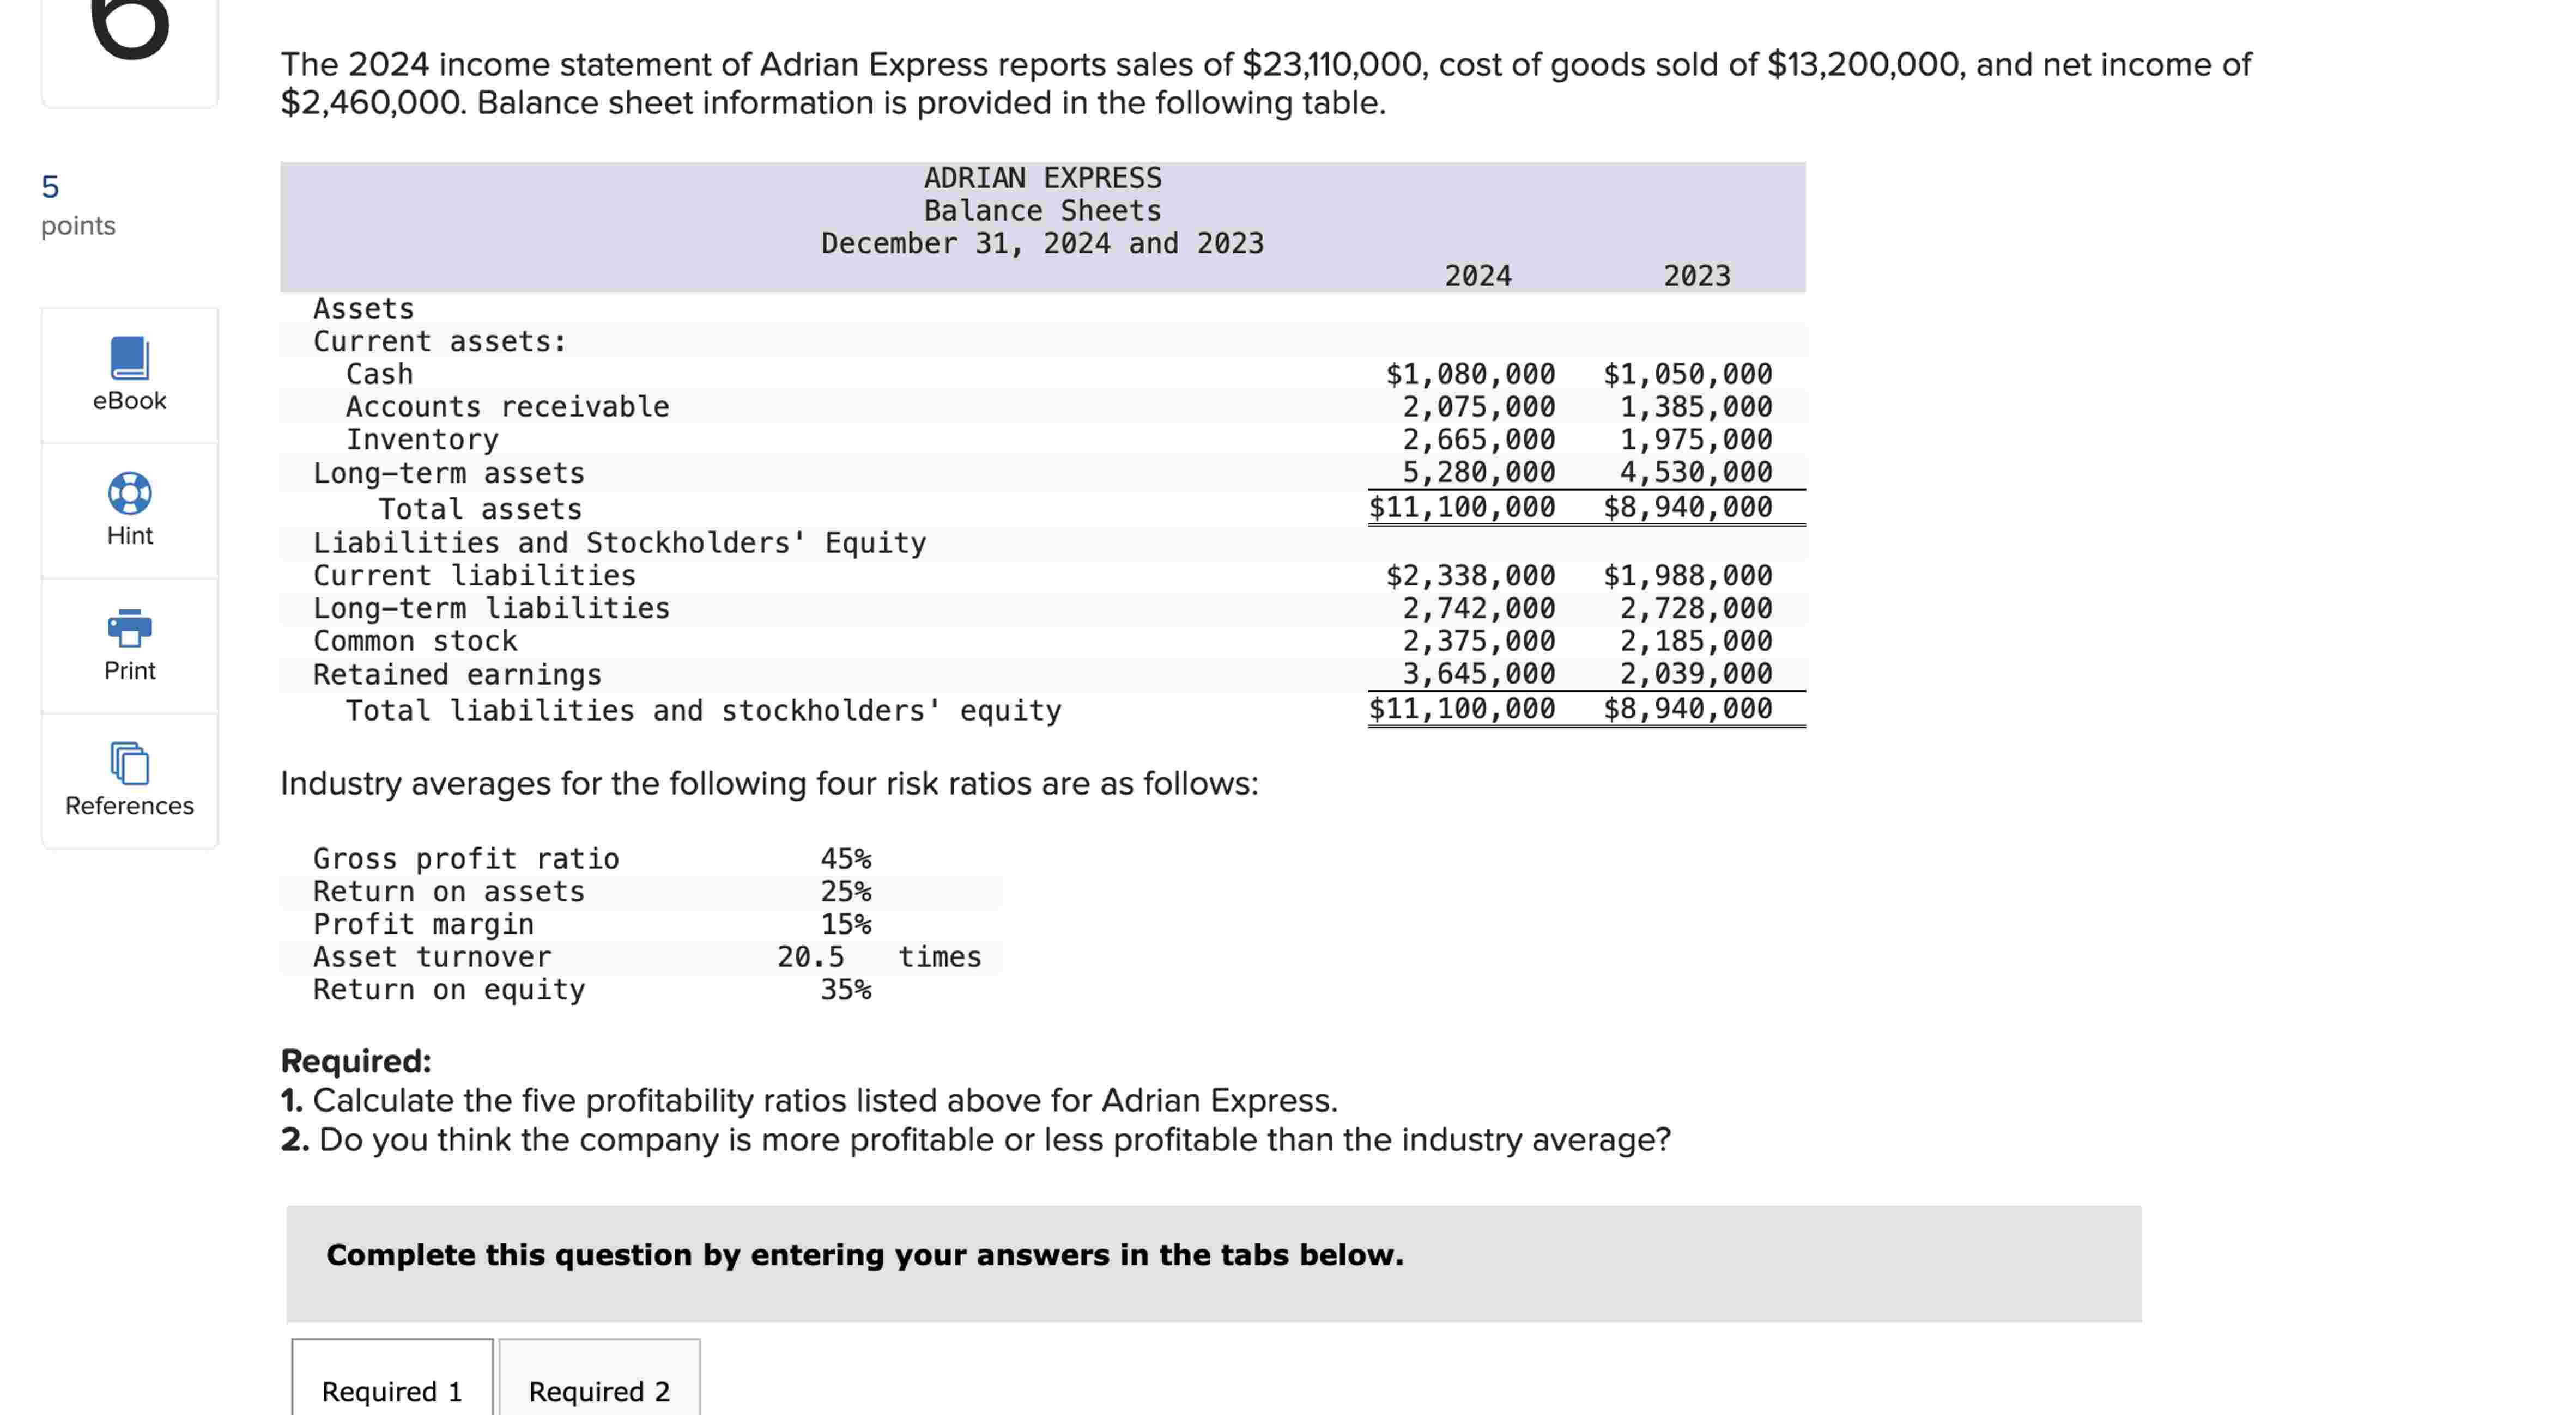Click the Hint label
The height and width of the screenshot is (1415, 2576).
pyautogui.click(x=130, y=535)
